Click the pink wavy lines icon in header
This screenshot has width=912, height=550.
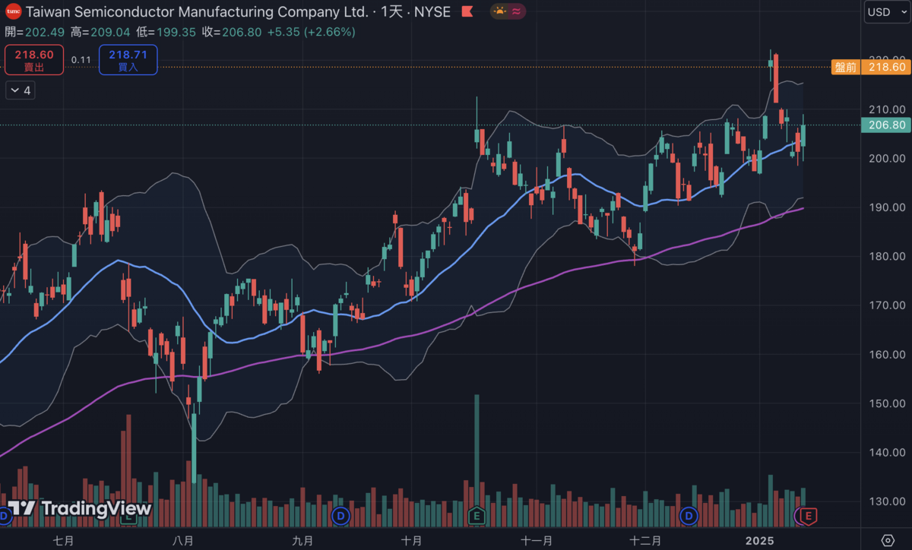[517, 11]
